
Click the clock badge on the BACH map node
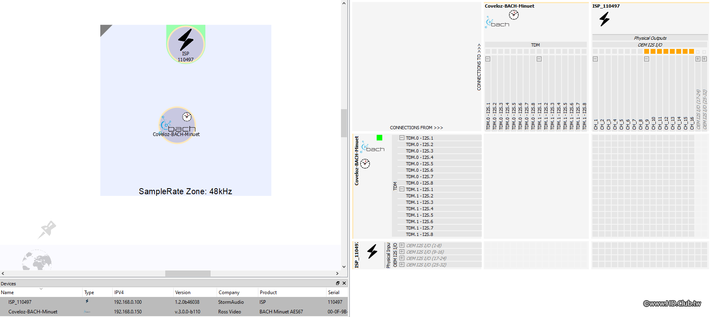pyautogui.click(x=187, y=117)
